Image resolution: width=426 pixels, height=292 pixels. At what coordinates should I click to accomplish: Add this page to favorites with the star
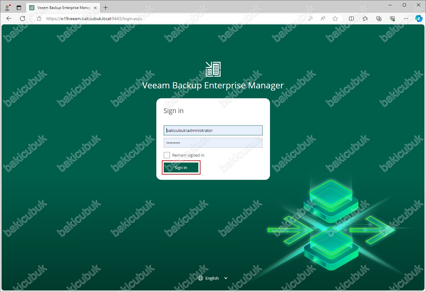[x=335, y=19]
